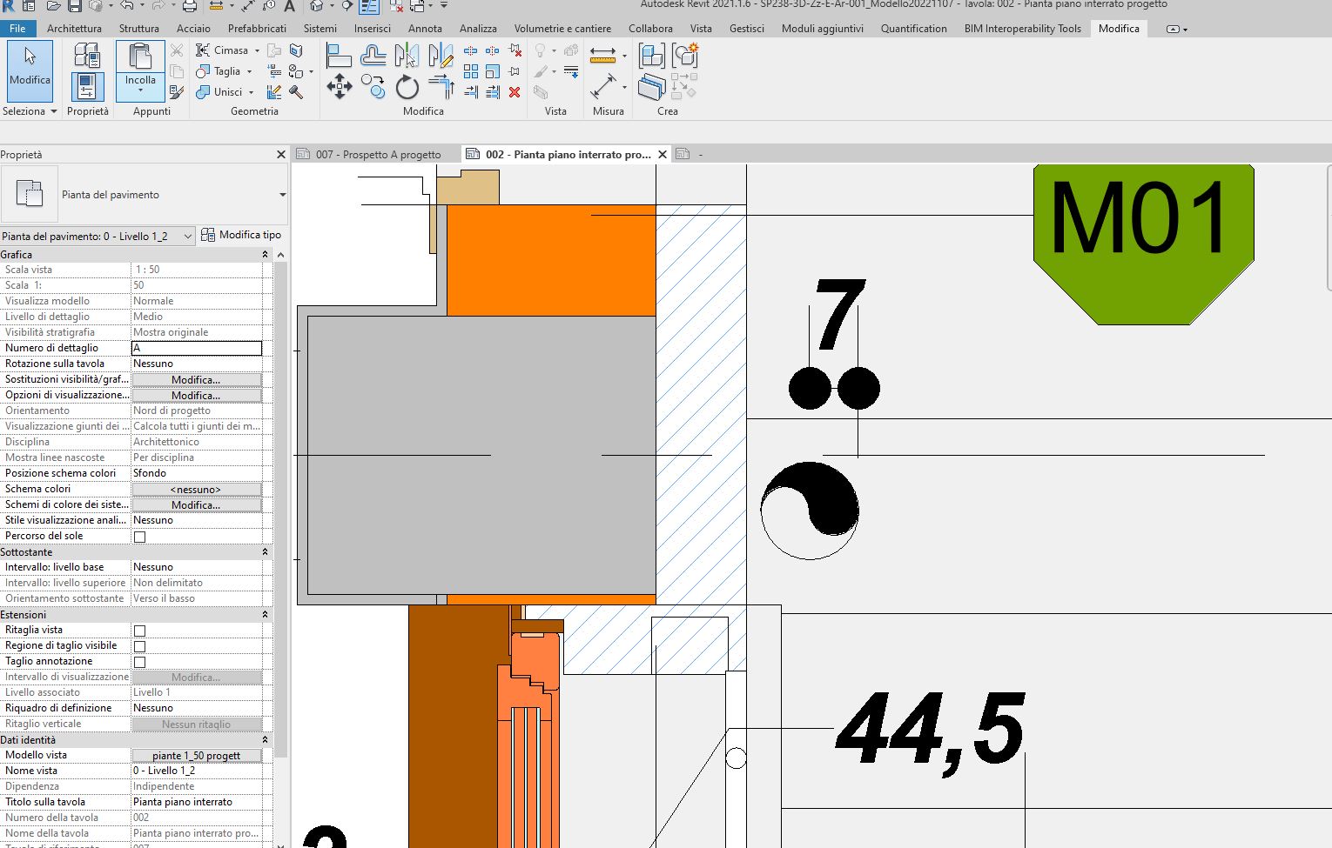This screenshot has width=1332, height=848.
Task: Select the Ruota (Rotate) tool
Action: 407,87
